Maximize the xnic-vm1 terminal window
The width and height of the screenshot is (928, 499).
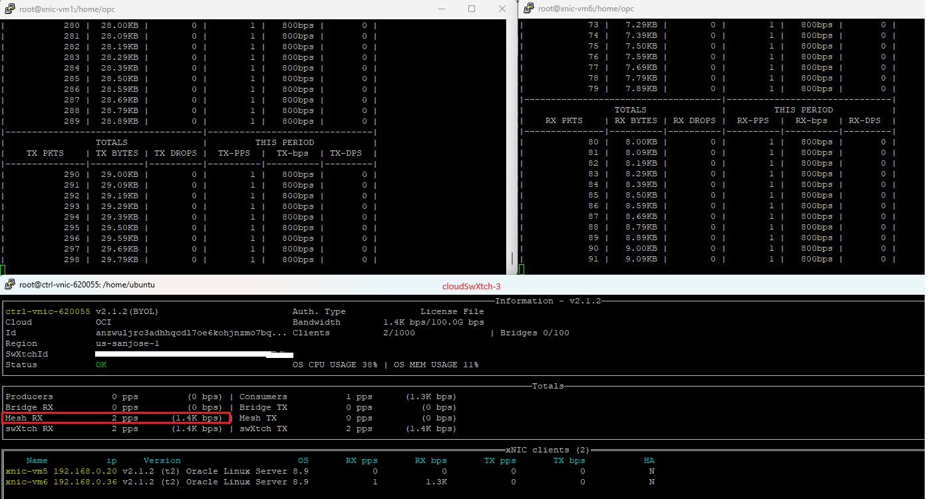click(472, 9)
